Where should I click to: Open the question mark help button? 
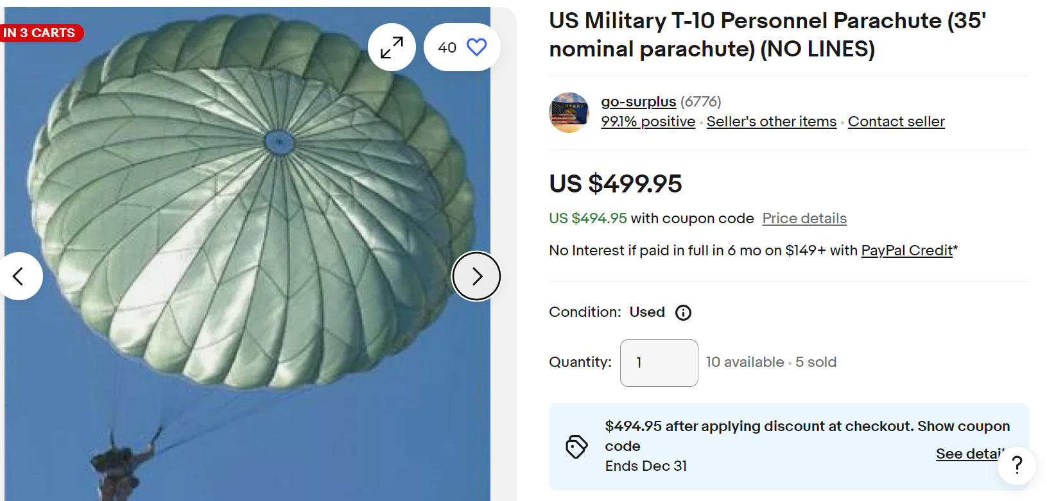point(1017,465)
